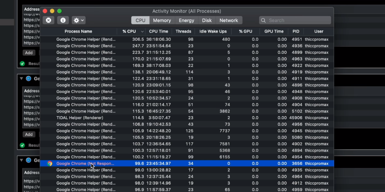Sort by the GPU Time column
This screenshot has width=385, height=192.
click(x=274, y=31)
